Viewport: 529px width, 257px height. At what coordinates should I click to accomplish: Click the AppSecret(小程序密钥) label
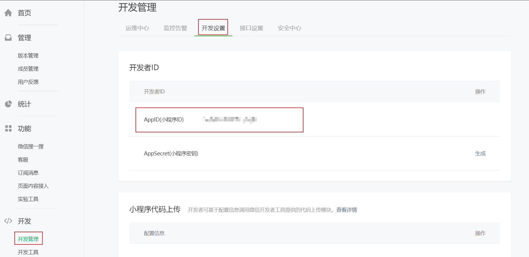coord(171,153)
